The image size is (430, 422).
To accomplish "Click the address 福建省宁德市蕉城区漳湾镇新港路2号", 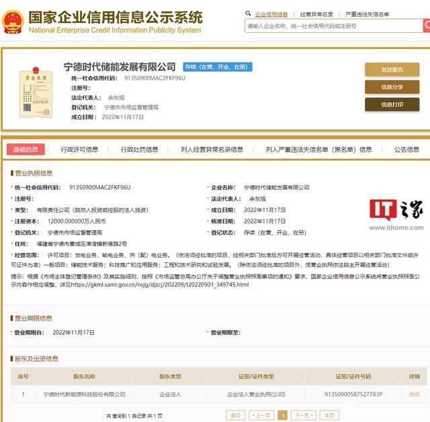I will (x=82, y=244).
